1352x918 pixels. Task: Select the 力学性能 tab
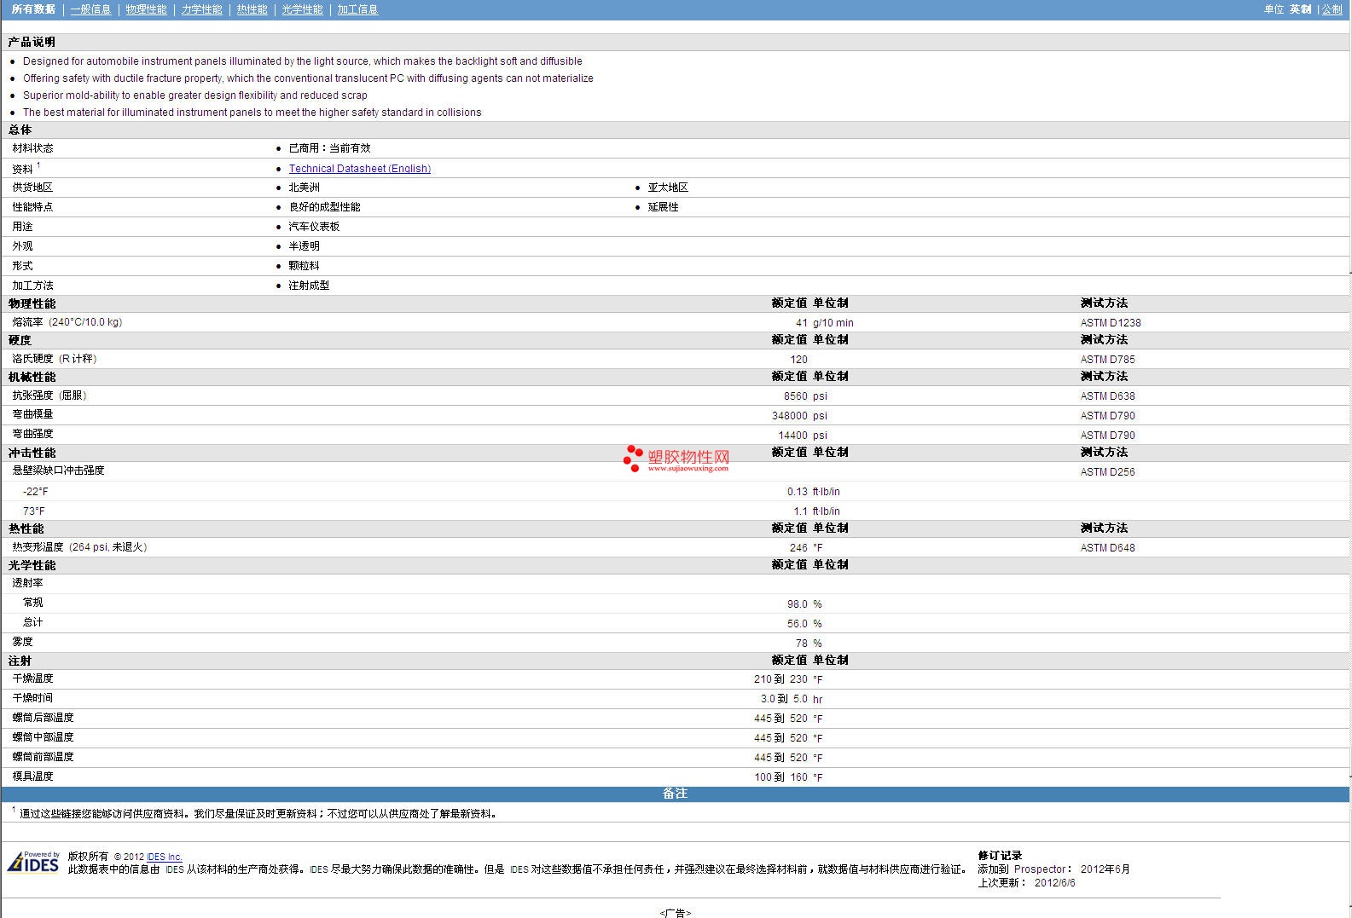pos(201,9)
